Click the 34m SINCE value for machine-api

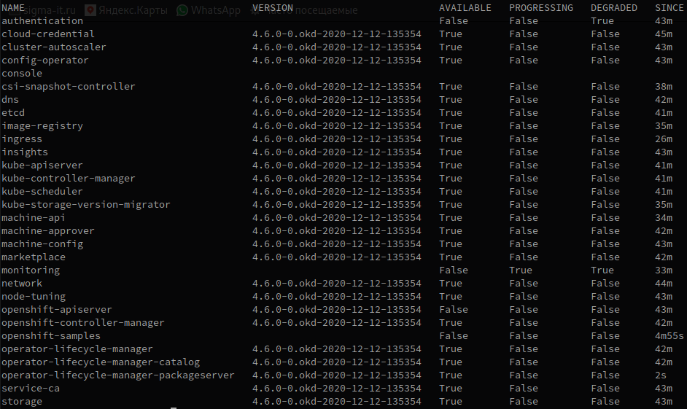point(664,218)
